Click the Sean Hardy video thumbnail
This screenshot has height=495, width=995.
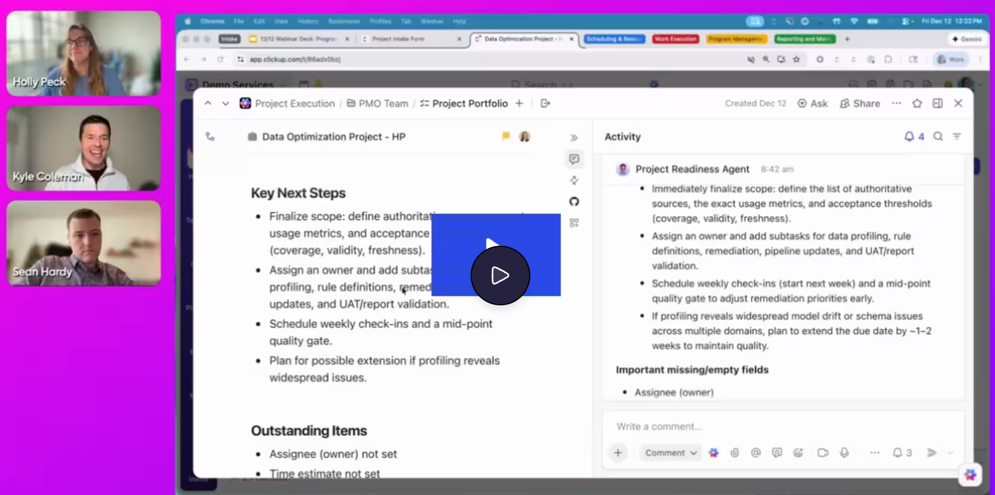(84, 243)
